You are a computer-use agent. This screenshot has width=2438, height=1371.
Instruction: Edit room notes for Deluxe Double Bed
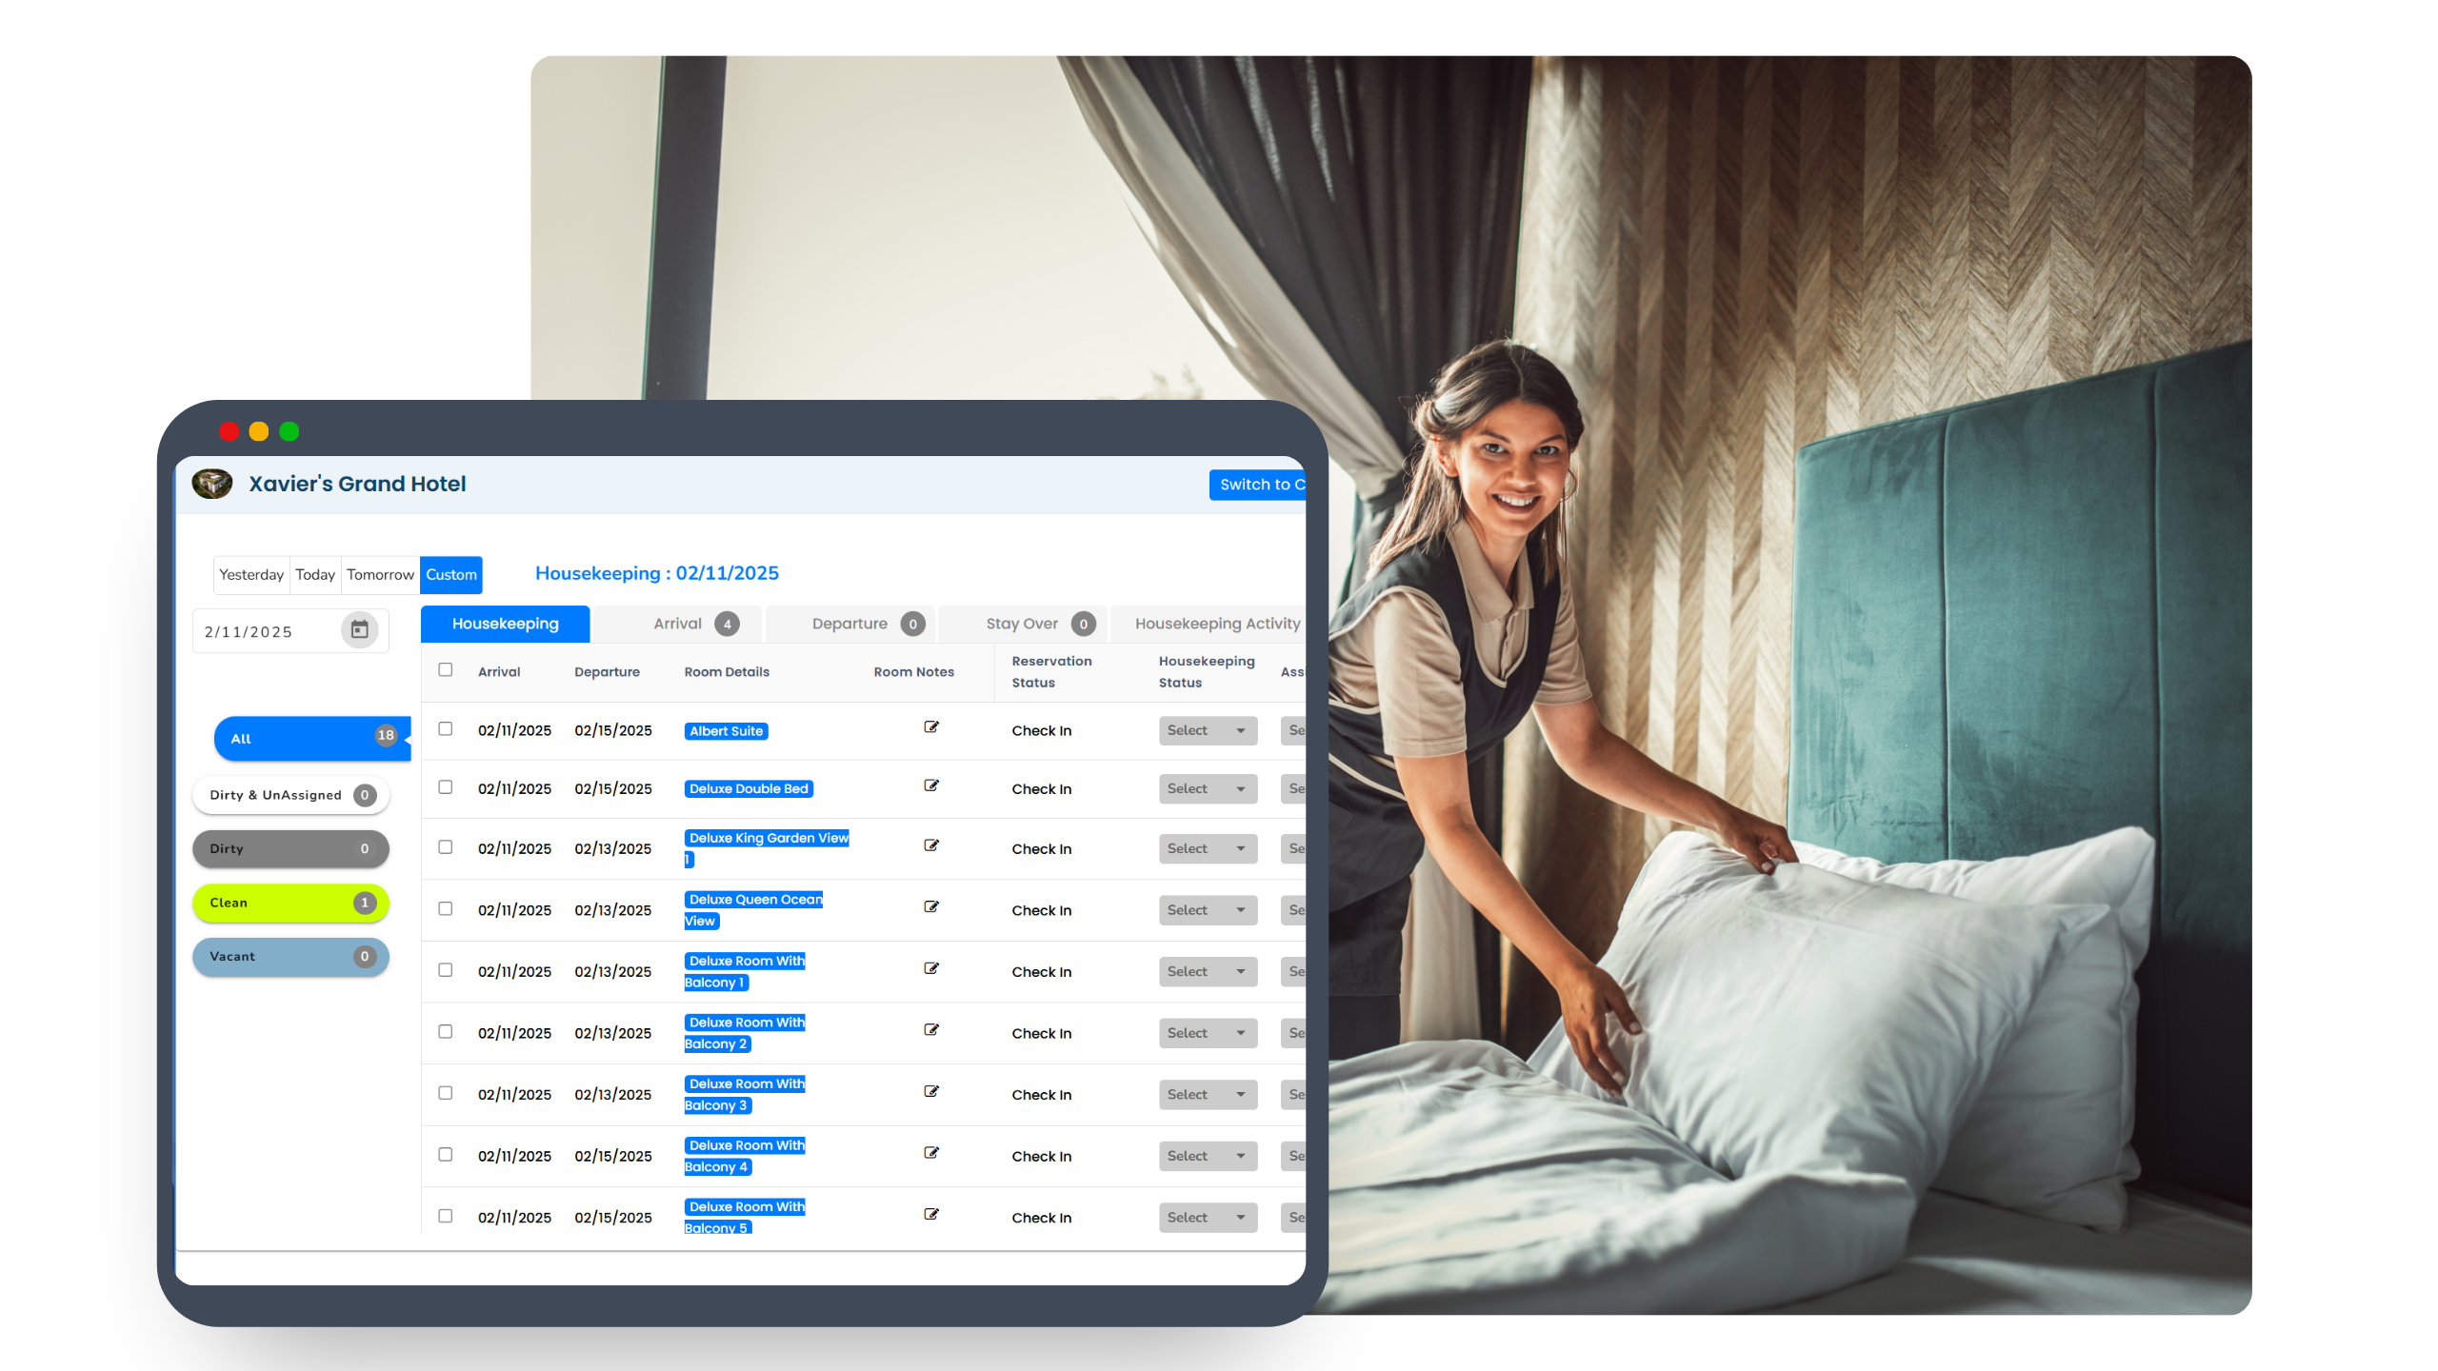click(931, 785)
